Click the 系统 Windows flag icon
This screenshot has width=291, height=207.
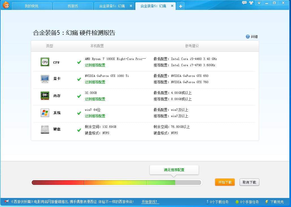[45, 113]
